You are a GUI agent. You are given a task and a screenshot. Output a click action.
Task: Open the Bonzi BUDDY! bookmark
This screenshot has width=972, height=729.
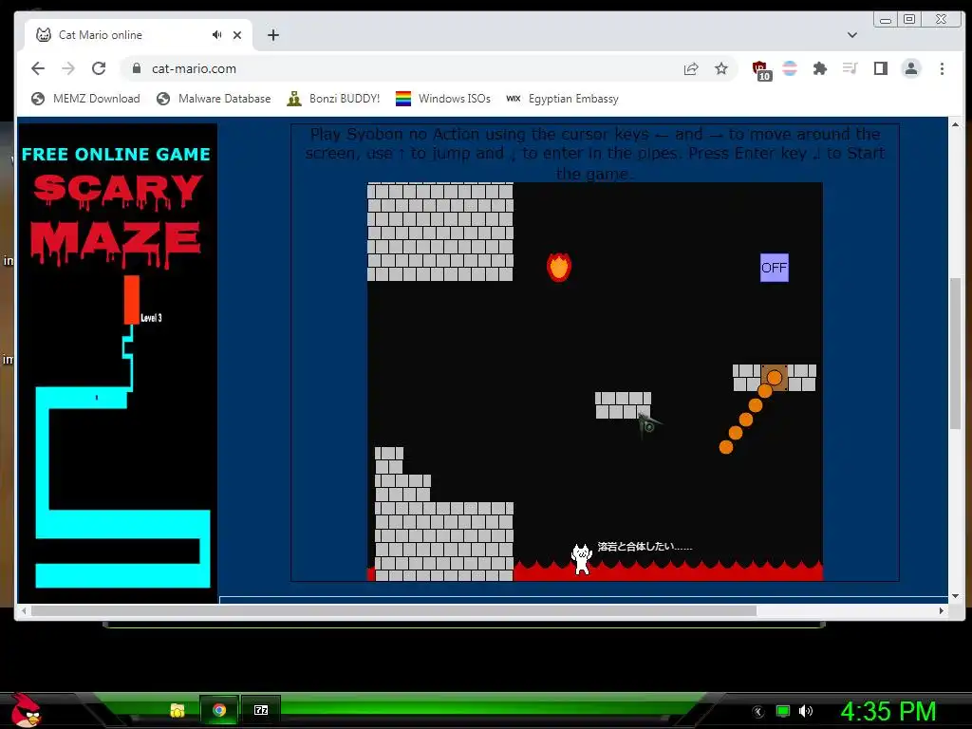pyautogui.click(x=333, y=99)
